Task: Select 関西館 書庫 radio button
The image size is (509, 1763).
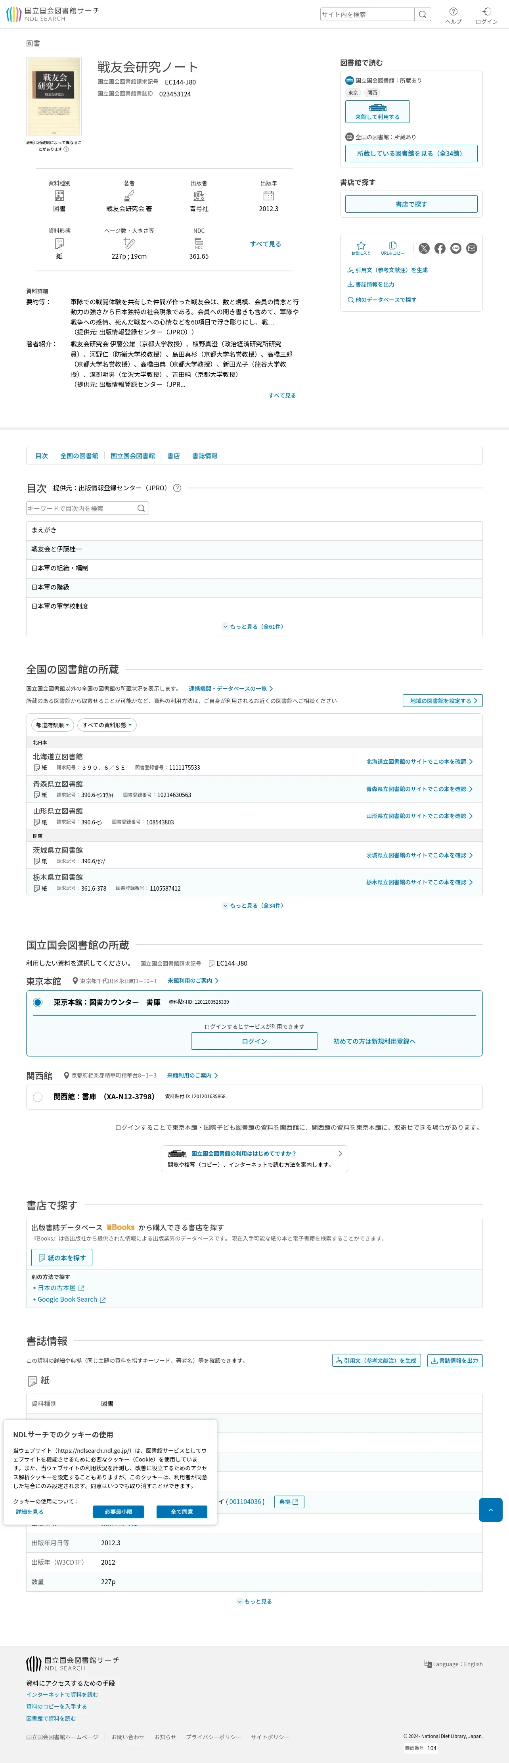Action: 38,1097
